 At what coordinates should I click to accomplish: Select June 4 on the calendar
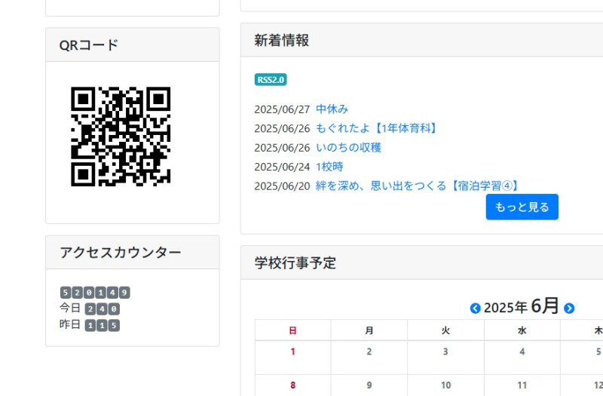click(x=522, y=351)
